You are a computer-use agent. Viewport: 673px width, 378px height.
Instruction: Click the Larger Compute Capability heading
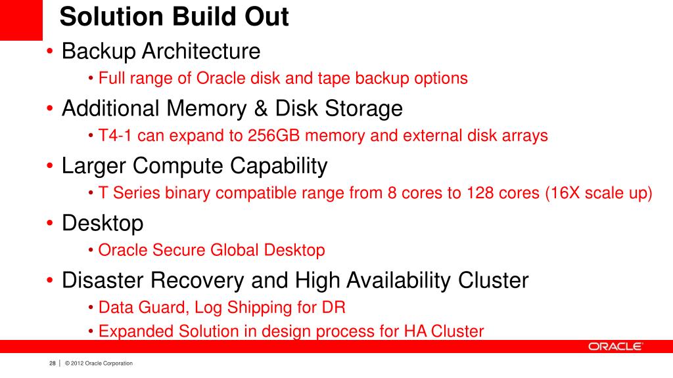pyautogui.click(x=195, y=166)
